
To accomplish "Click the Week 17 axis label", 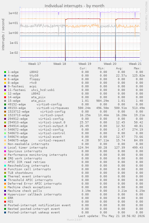I will [34, 64].
